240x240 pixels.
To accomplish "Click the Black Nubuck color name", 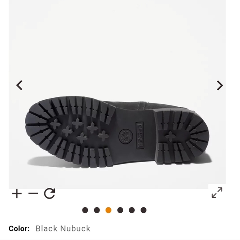I will [63, 228].
